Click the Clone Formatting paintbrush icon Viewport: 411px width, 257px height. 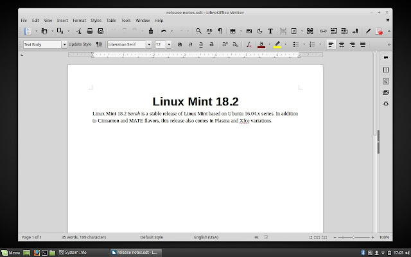coord(151,31)
